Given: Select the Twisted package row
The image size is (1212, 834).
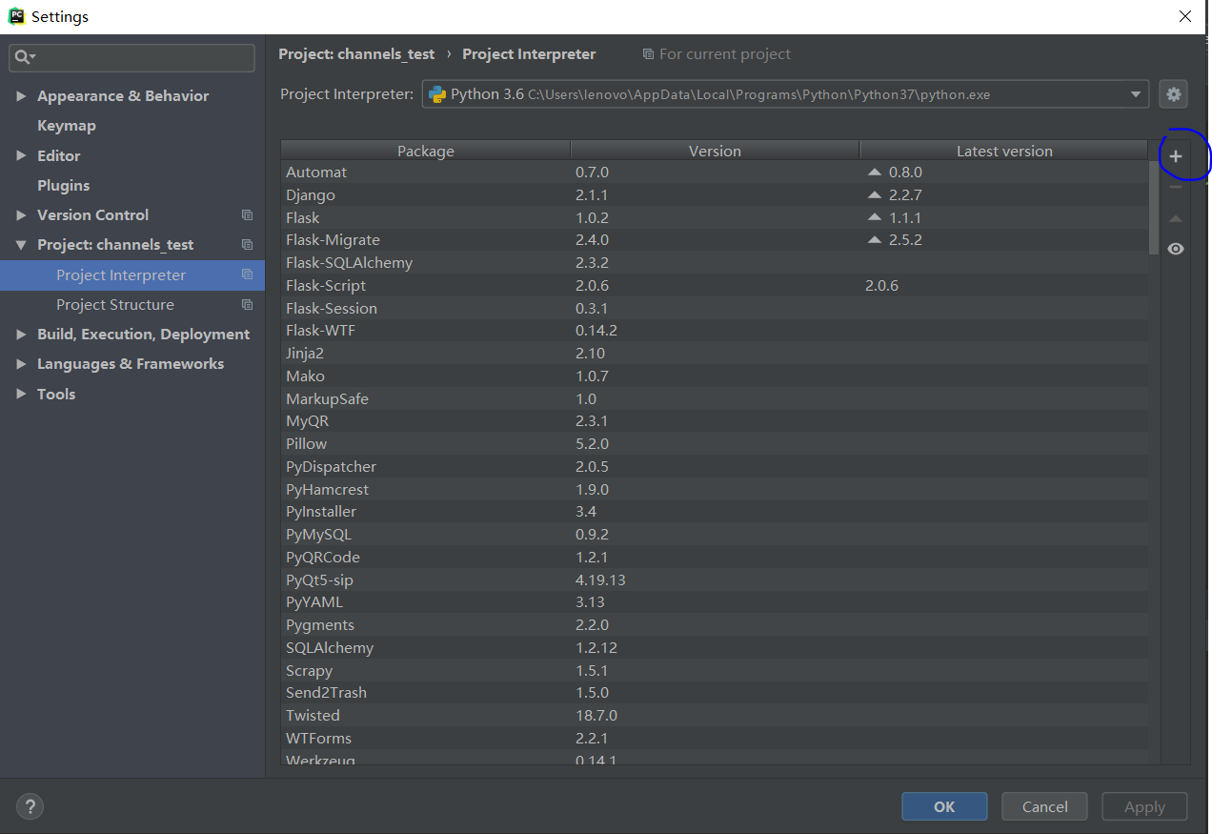Looking at the screenshot, I should pyautogui.click(x=715, y=716).
